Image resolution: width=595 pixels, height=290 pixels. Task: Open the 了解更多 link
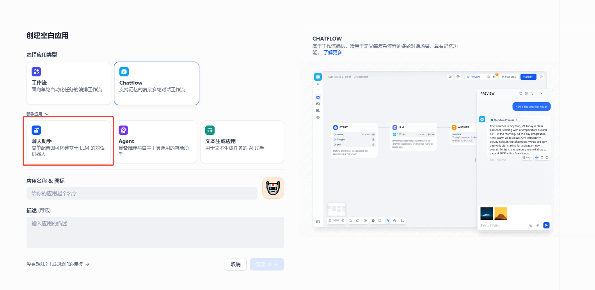tap(332, 52)
